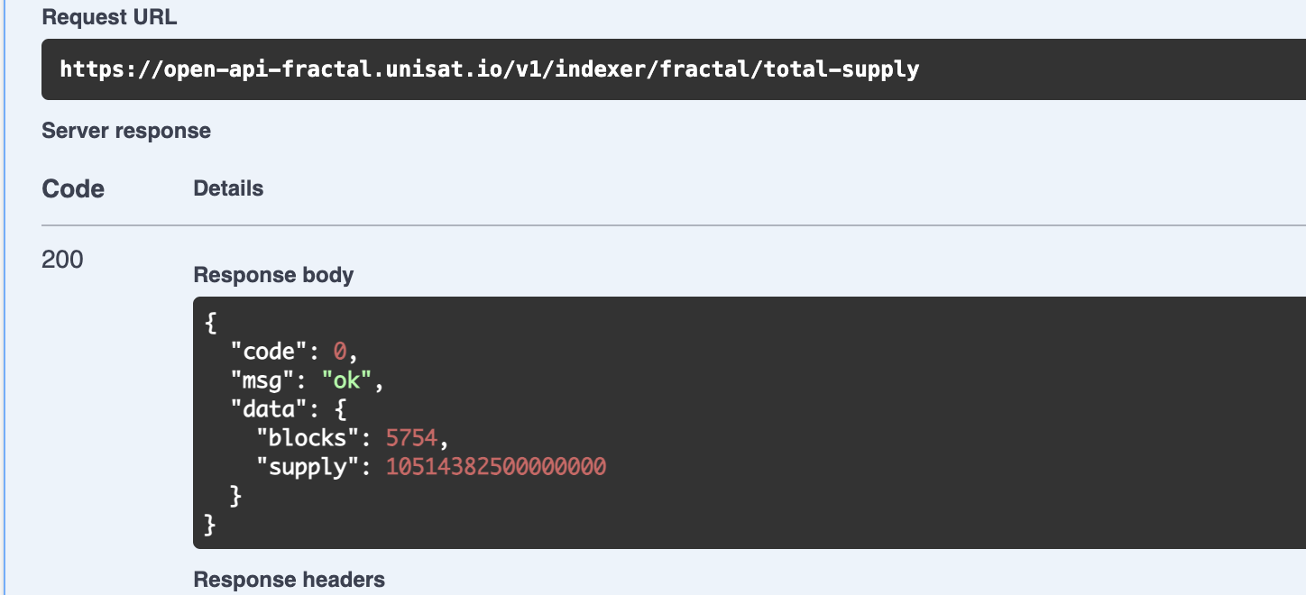This screenshot has height=595, width=1306.
Task: Click the "Server response" heading
Action: point(126,131)
